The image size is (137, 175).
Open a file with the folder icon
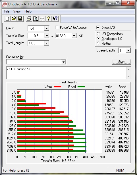click(14, 18)
